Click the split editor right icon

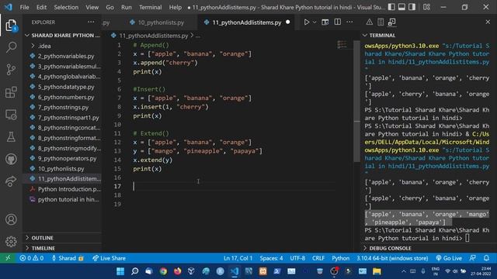[x=338, y=22]
